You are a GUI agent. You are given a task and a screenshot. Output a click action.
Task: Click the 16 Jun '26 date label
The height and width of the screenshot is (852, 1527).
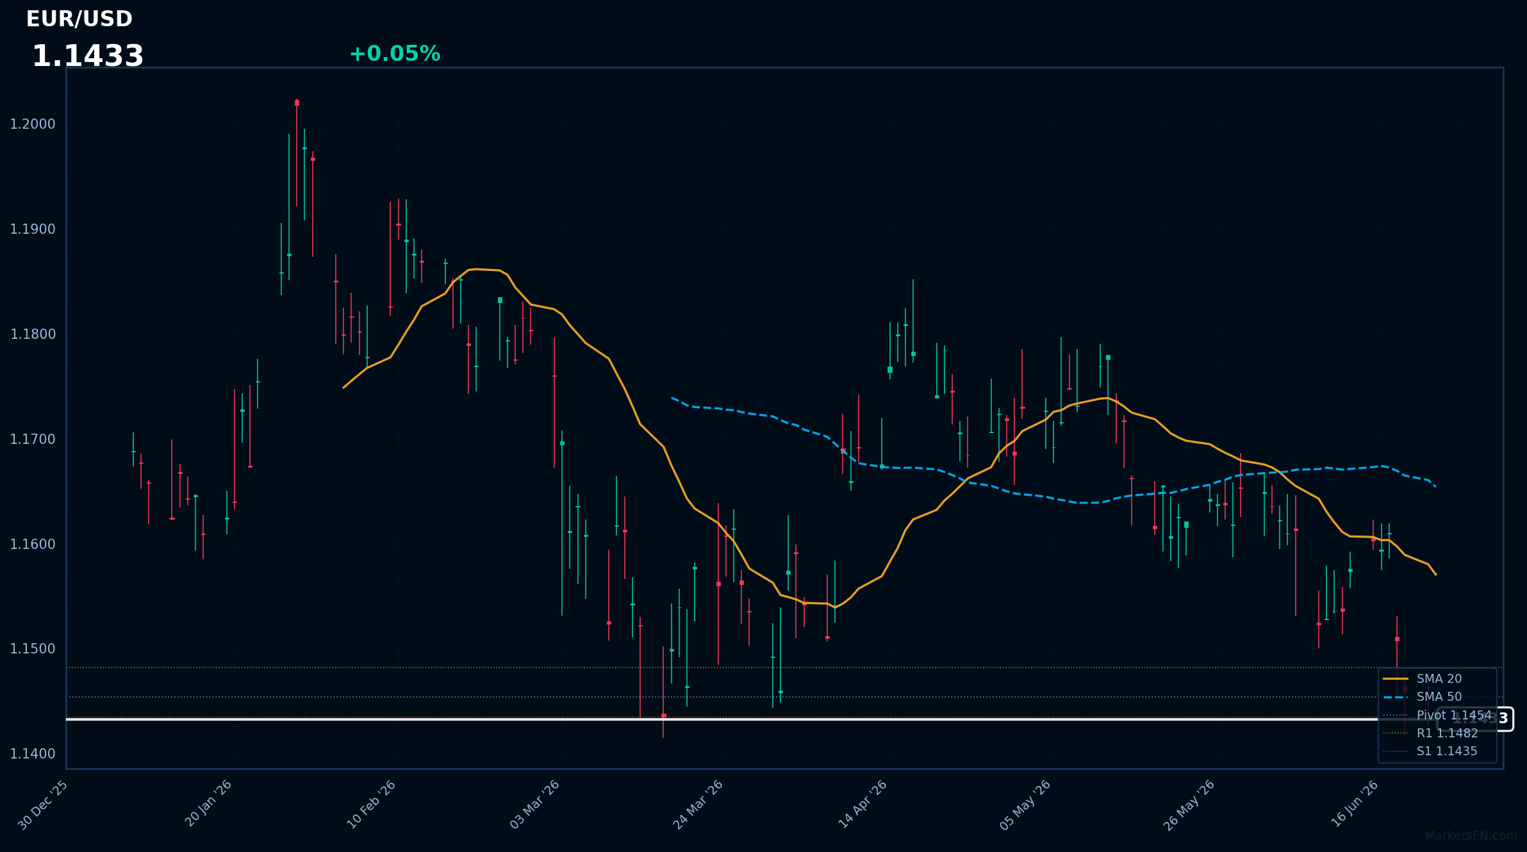[x=1355, y=804]
